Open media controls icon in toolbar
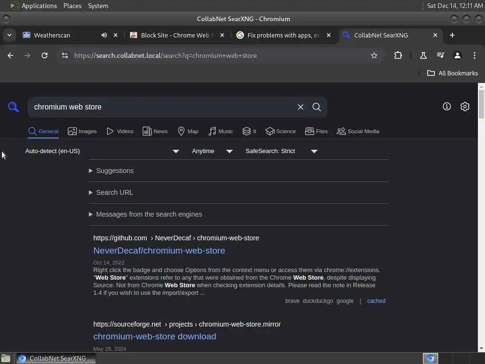 [x=440, y=56]
